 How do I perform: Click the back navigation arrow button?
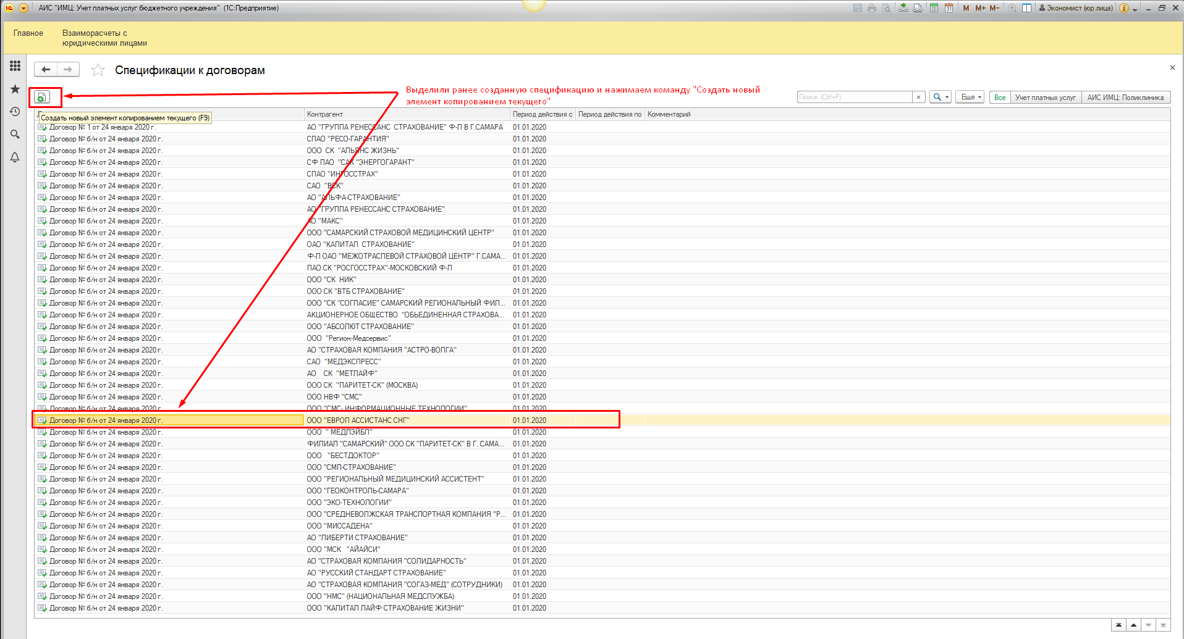46,70
